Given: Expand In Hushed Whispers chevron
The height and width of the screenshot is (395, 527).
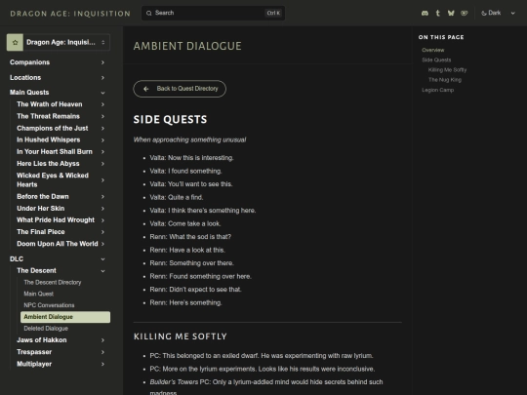Looking at the screenshot, I should [102, 140].
